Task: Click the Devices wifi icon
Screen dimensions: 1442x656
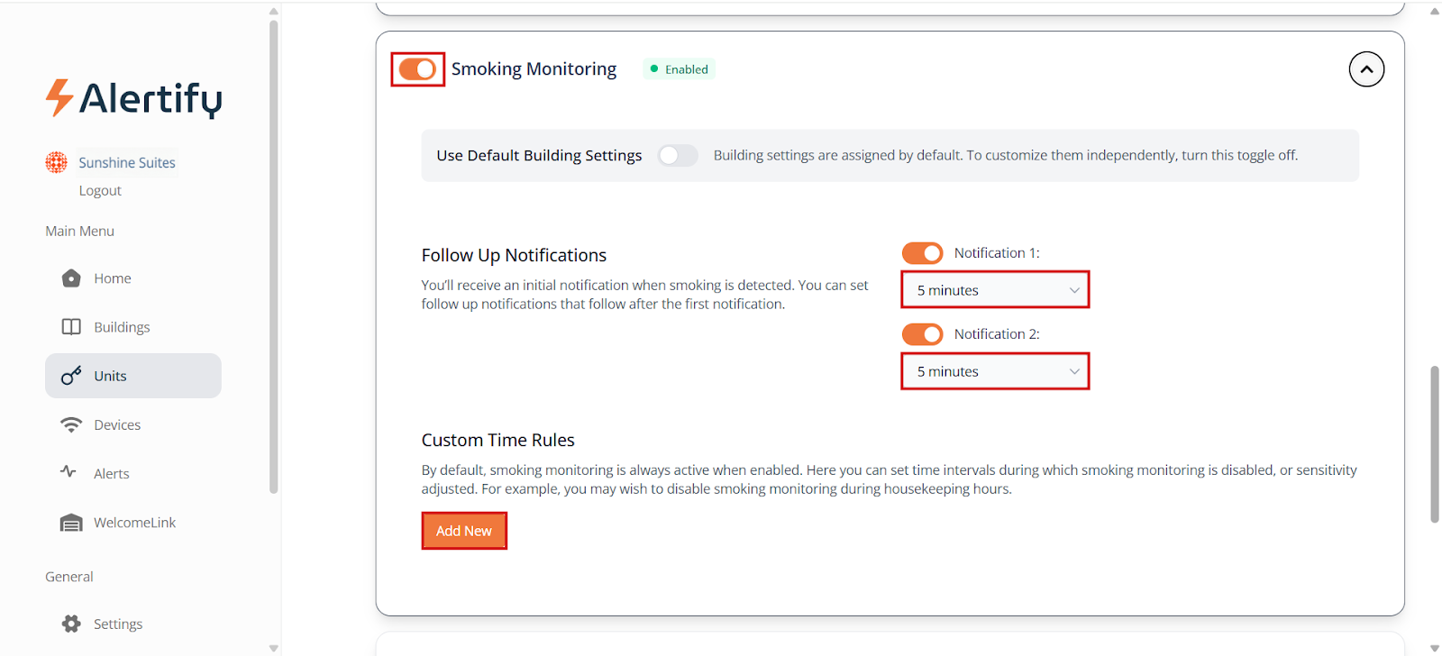Action: 71,424
